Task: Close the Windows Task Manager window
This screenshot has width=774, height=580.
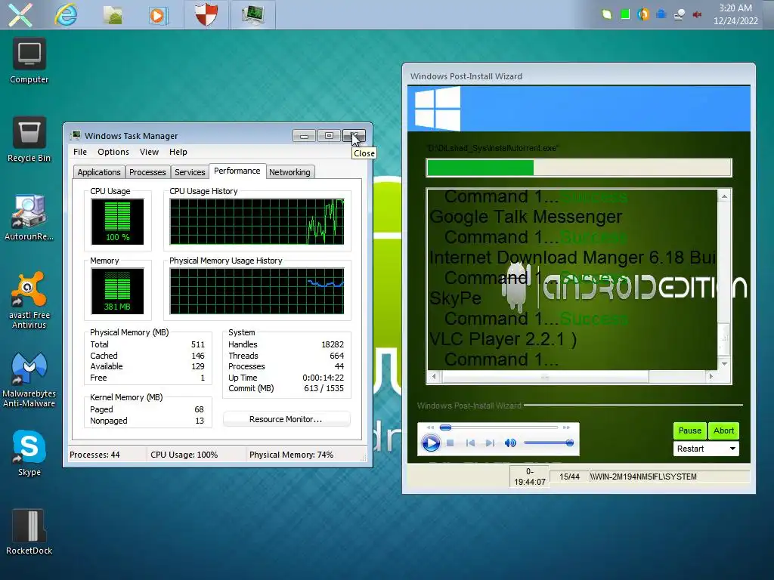Action: [x=354, y=136]
